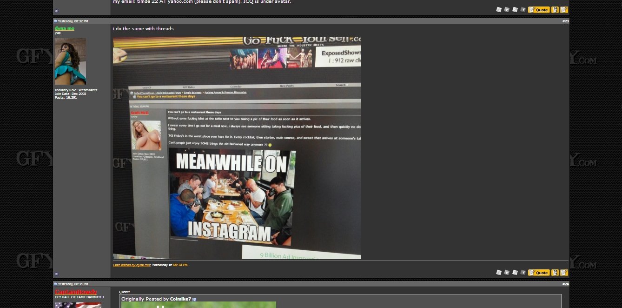
Task: Click 'Yesterday, 08:32 PM' timestamp
Action: pos(73,21)
